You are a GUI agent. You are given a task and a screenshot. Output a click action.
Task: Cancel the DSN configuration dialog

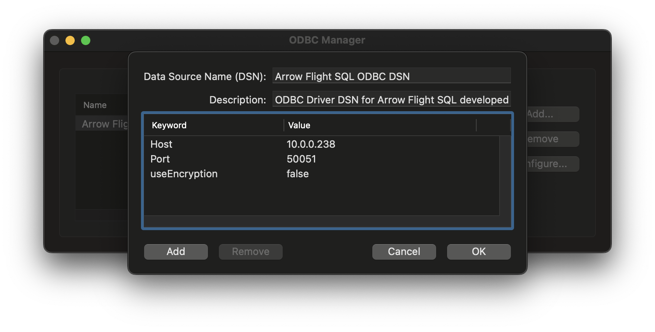(x=404, y=252)
